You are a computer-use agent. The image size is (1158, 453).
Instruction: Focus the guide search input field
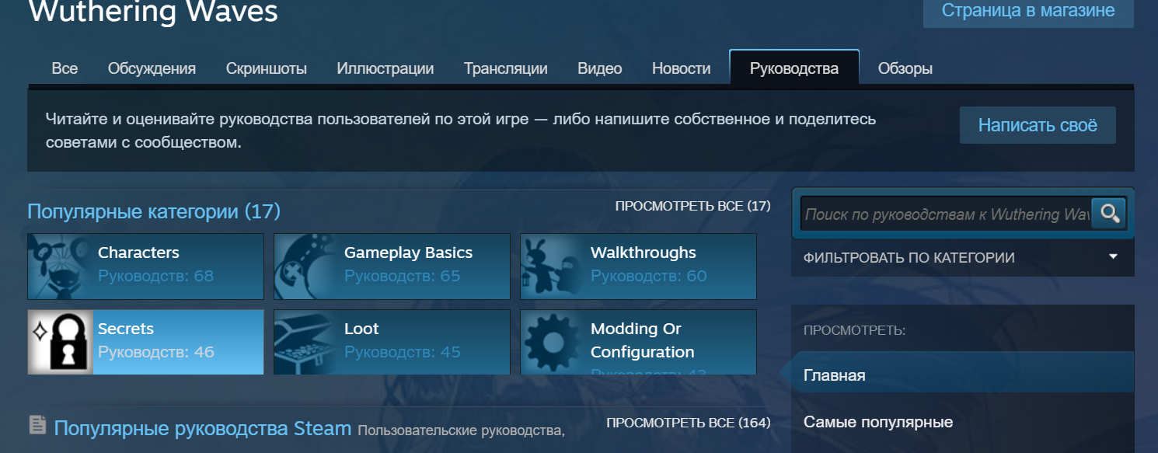pos(946,214)
